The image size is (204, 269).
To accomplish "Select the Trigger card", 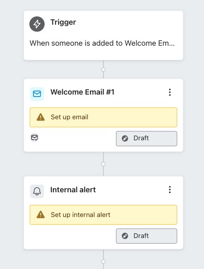I will point(104,36).
